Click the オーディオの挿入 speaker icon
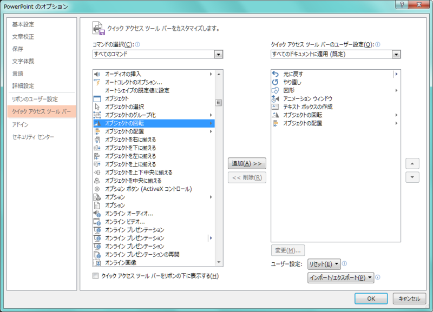The width and height of the screenshot is (433, 312). point(97,74)
